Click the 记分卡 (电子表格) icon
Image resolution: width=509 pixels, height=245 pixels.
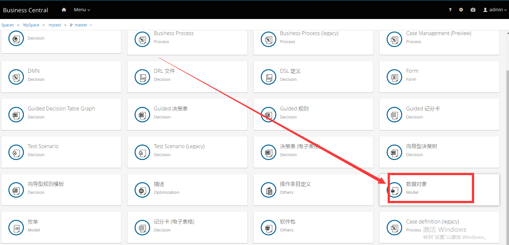[142, 228]
